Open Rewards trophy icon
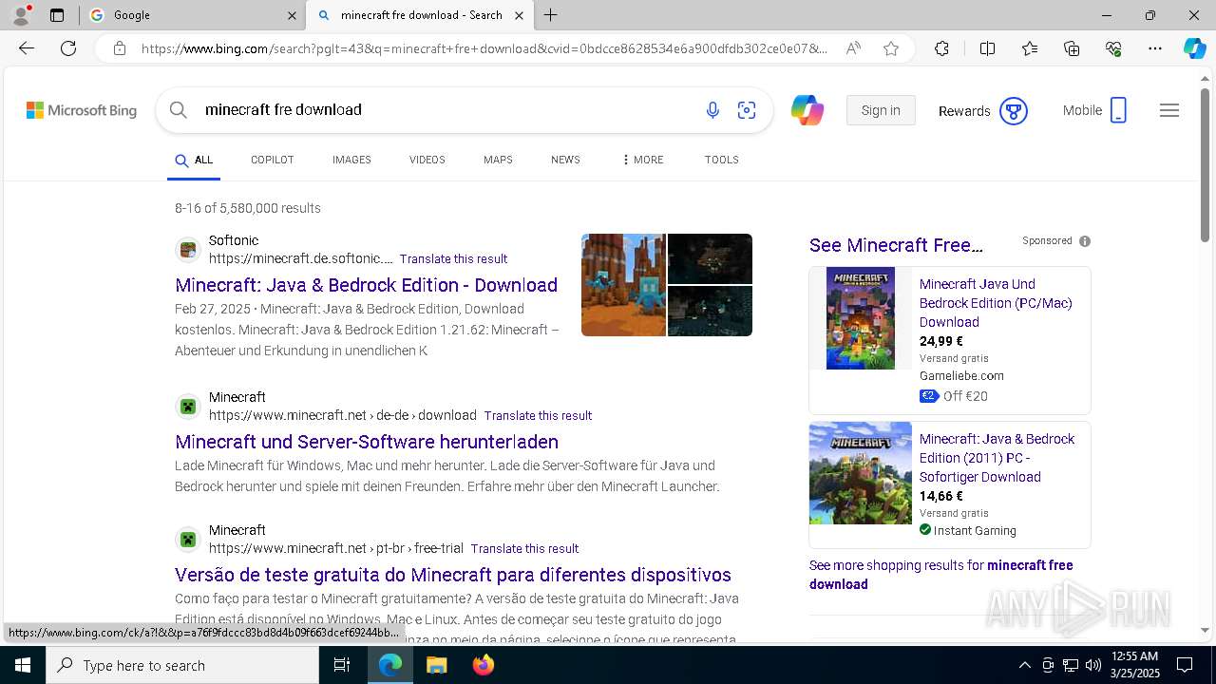1216x684 pixels. pos(1014,111)
